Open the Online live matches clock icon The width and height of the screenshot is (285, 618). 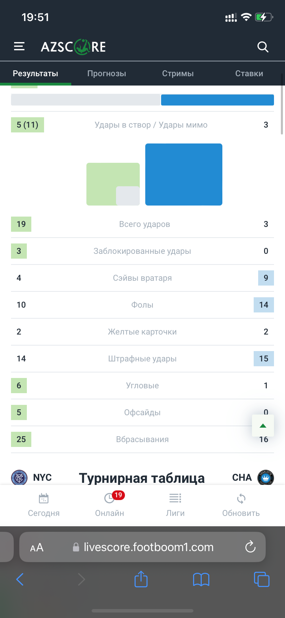pyautogui.click(x=109, y=498)
